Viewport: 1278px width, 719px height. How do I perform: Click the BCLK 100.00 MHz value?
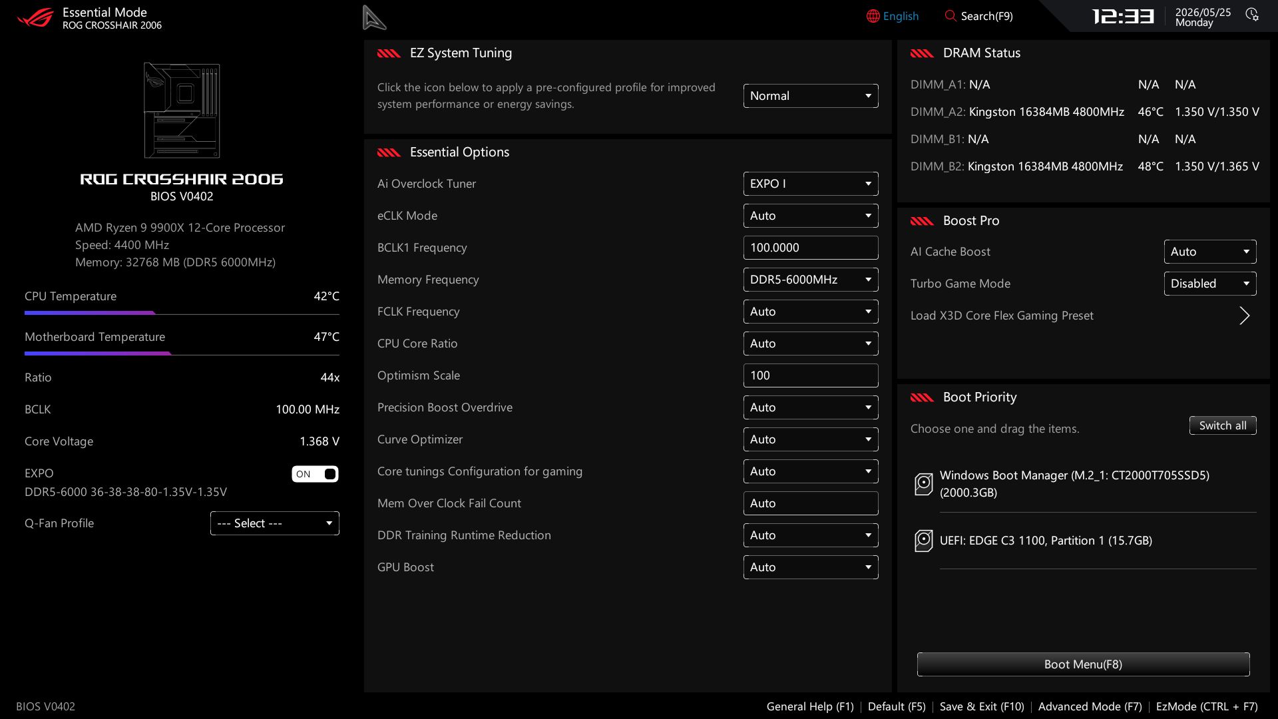308,409
